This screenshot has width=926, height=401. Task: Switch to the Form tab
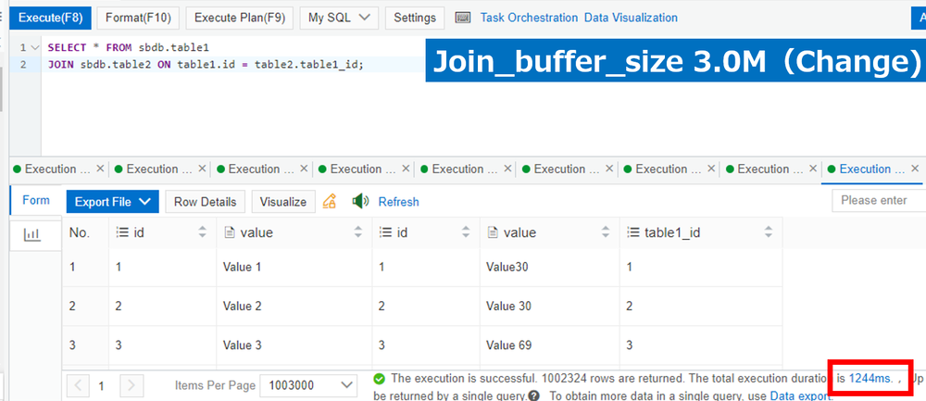(36, 200)
